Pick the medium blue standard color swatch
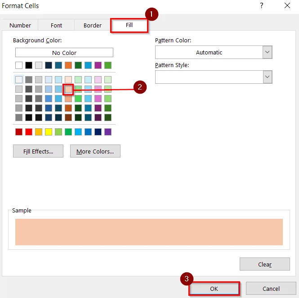The width and height of the screenshot is (299, 298). pos(88,132)
